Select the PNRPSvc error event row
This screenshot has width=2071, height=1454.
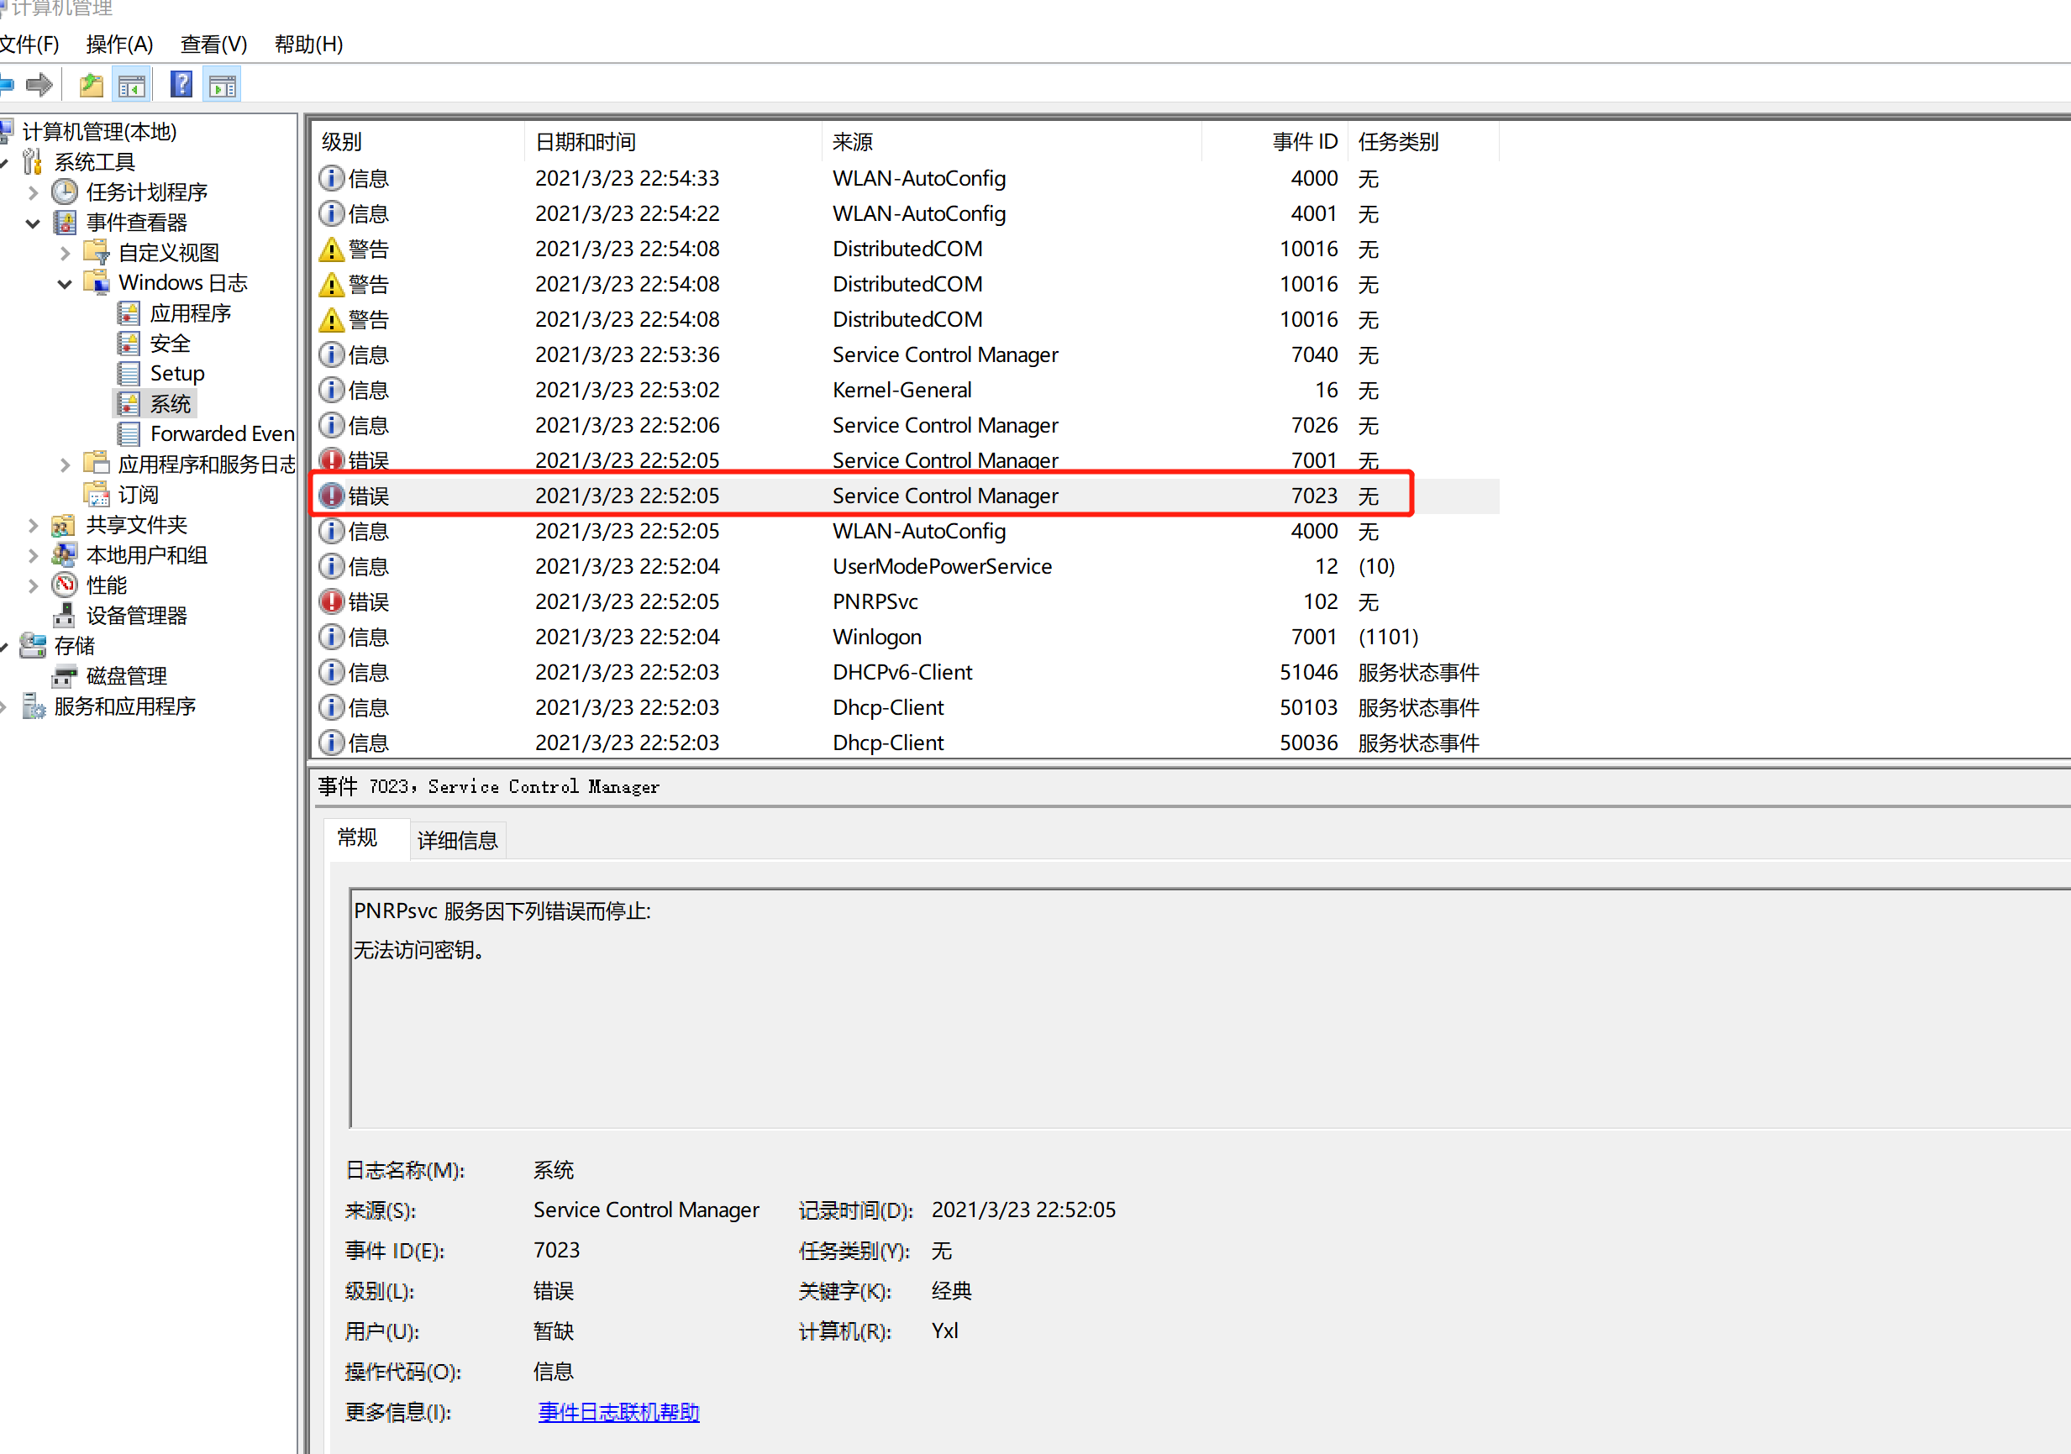(x=874, y=601)
